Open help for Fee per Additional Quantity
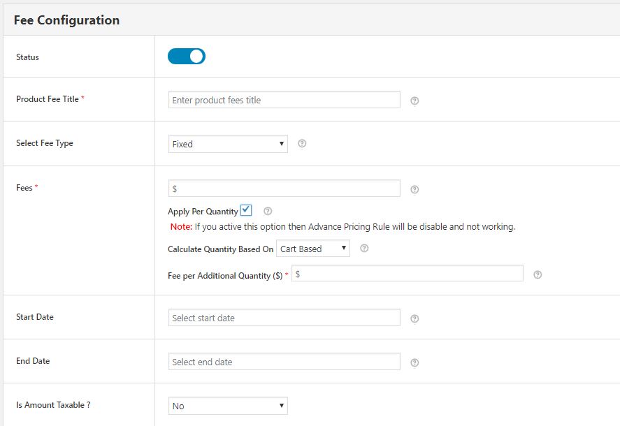This screenshot has height=426, width=620. pos(538,274)
